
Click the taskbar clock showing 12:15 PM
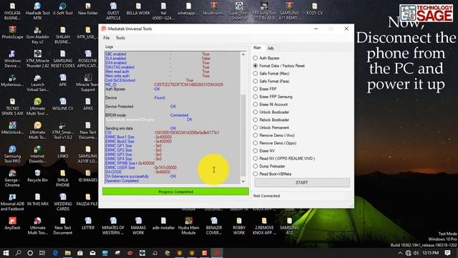(x=431, y=253)
